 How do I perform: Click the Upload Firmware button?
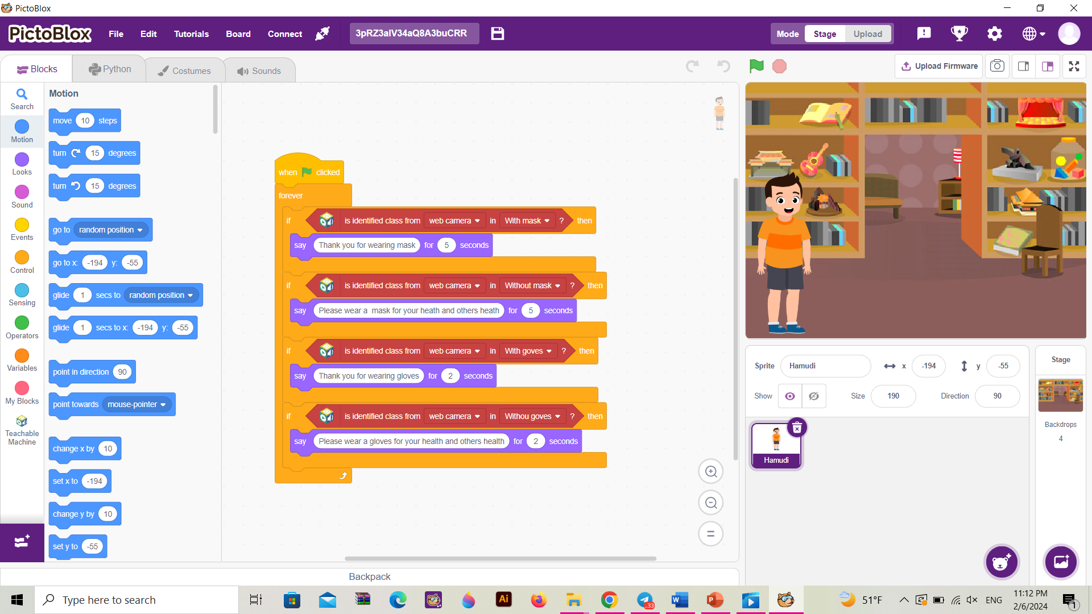[940, 67]
